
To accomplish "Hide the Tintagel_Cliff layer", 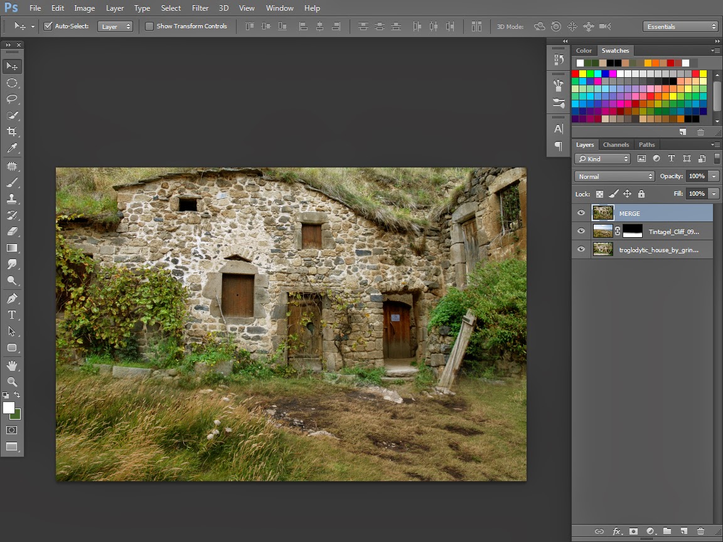I will (581, 231).
